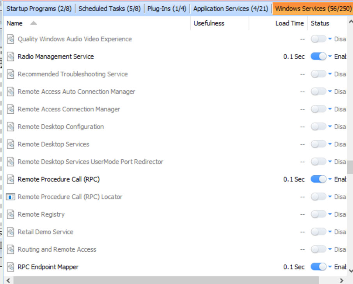Viewport: 353px width, 284px height.
Task: Open the Scheduled Tasks tab
Action: point(110,9)
